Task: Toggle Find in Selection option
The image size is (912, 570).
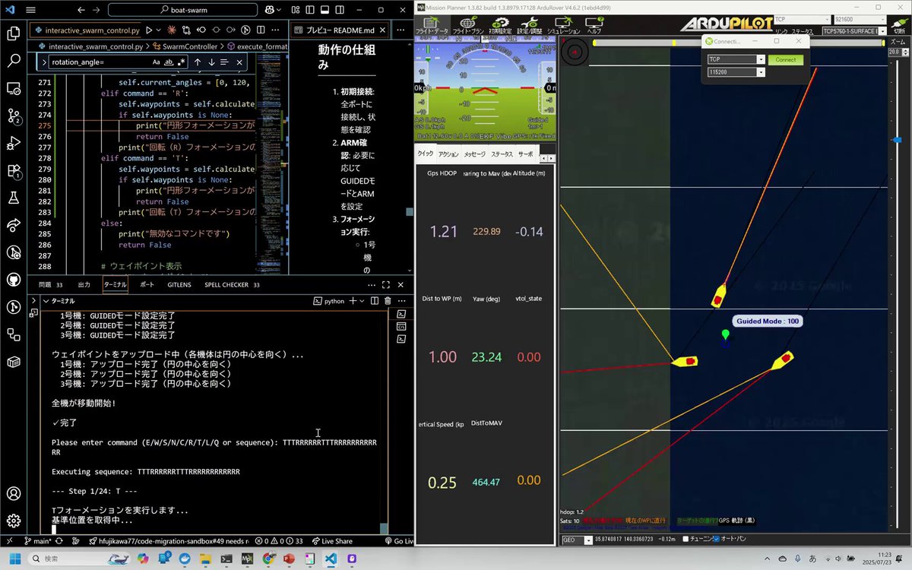Action: pos(226,62)
